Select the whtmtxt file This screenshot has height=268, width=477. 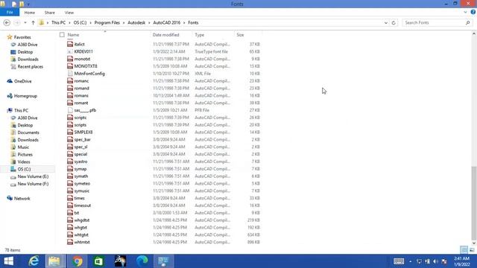click(x=82, y=242)
